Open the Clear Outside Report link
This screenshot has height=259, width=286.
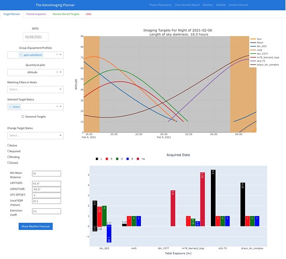[x=187, y=5]
